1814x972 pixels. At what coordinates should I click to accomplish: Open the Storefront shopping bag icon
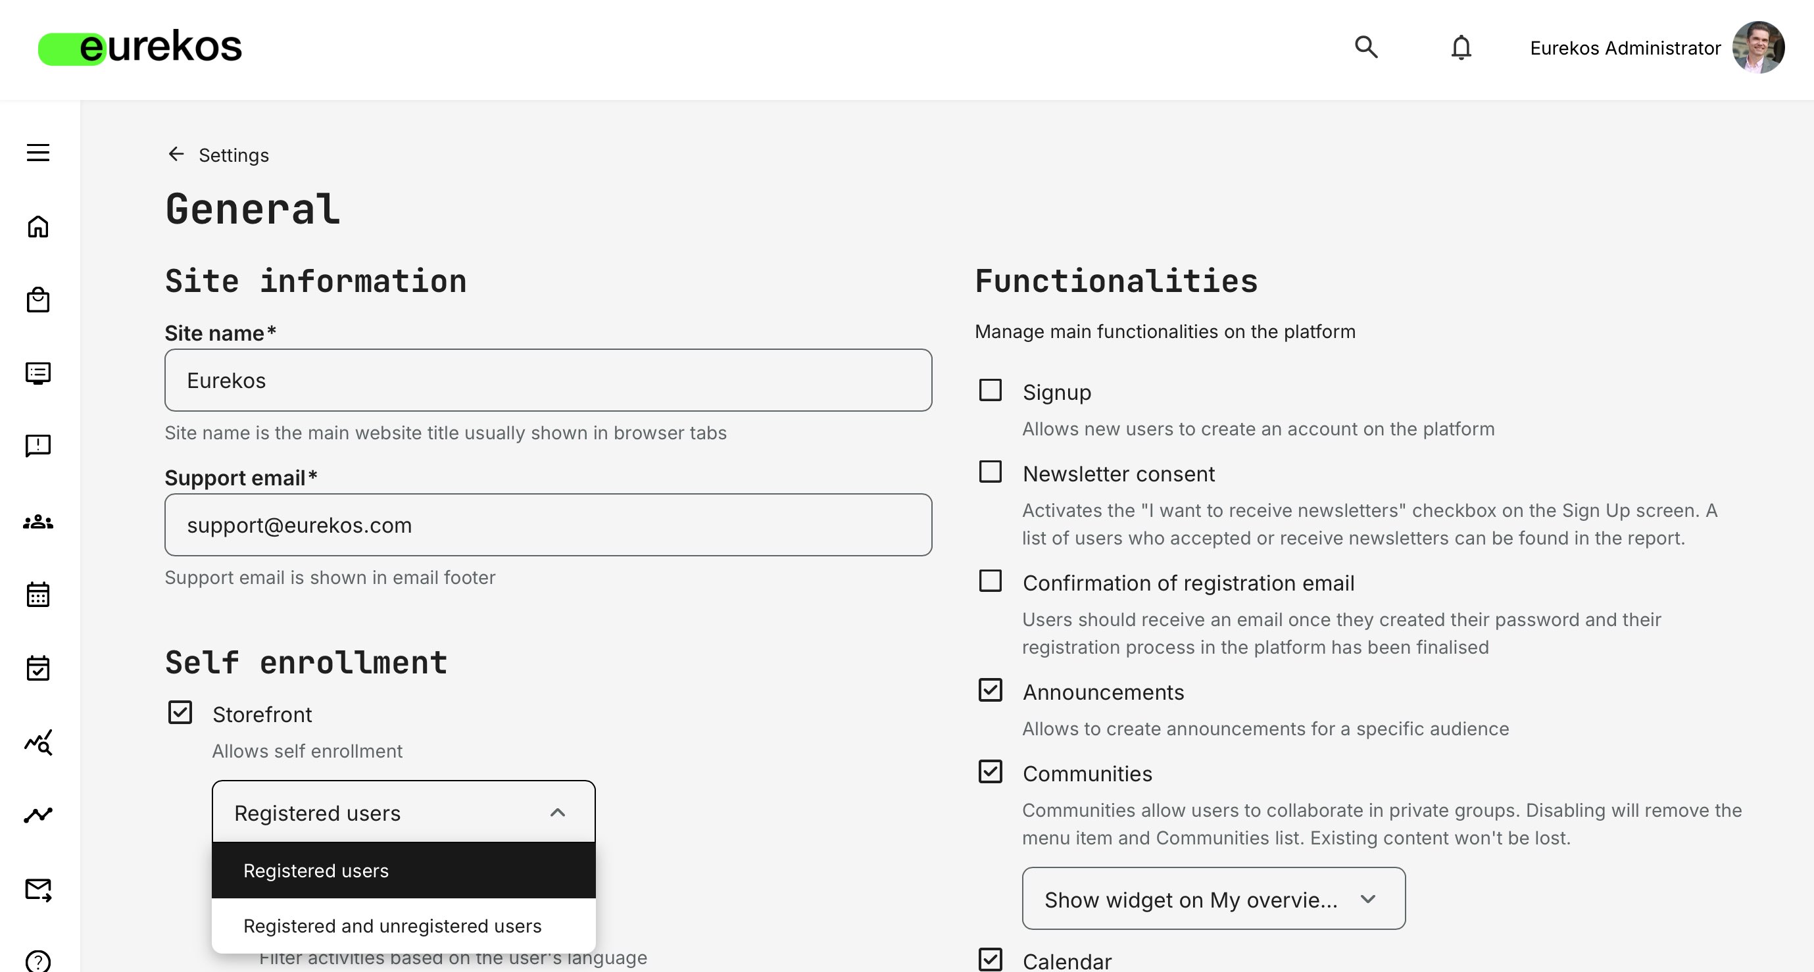pyautogui.click(x=39, y=299)
